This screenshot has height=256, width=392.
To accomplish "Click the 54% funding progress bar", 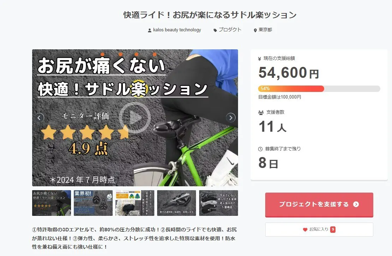I will click(x=319, y=88).
